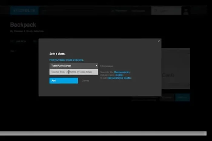The image size is (212, 141).
Task: Click Cancel in the Join a class dialog
Action: 85,81
